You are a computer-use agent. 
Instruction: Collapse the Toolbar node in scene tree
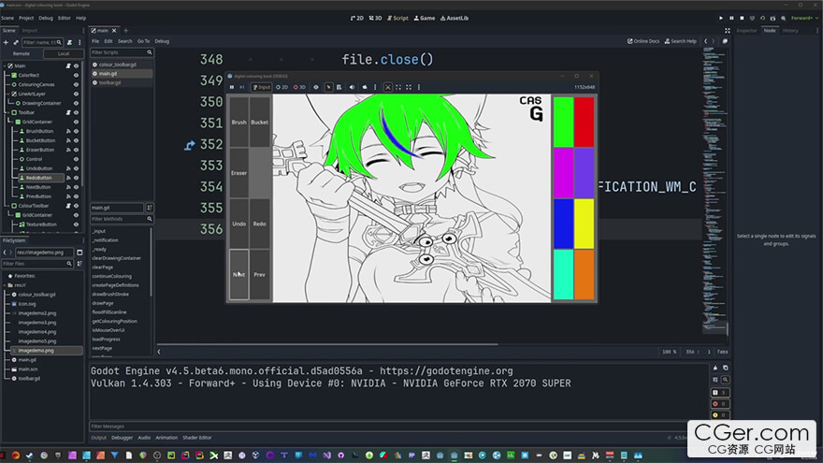[x=6, y=112]
